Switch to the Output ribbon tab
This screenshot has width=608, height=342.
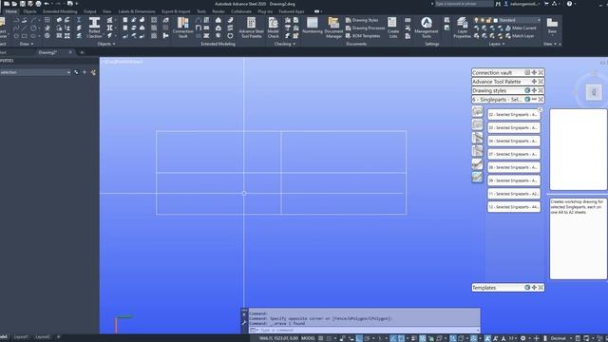point(89,11)
